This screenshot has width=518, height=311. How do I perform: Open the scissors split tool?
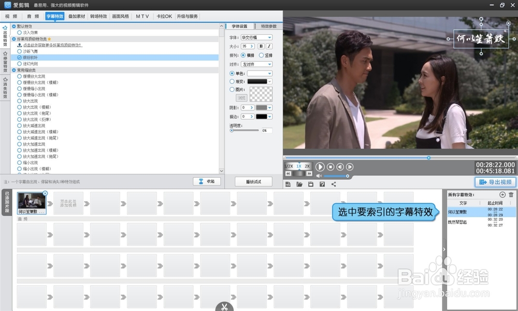(x=224, y=307)
